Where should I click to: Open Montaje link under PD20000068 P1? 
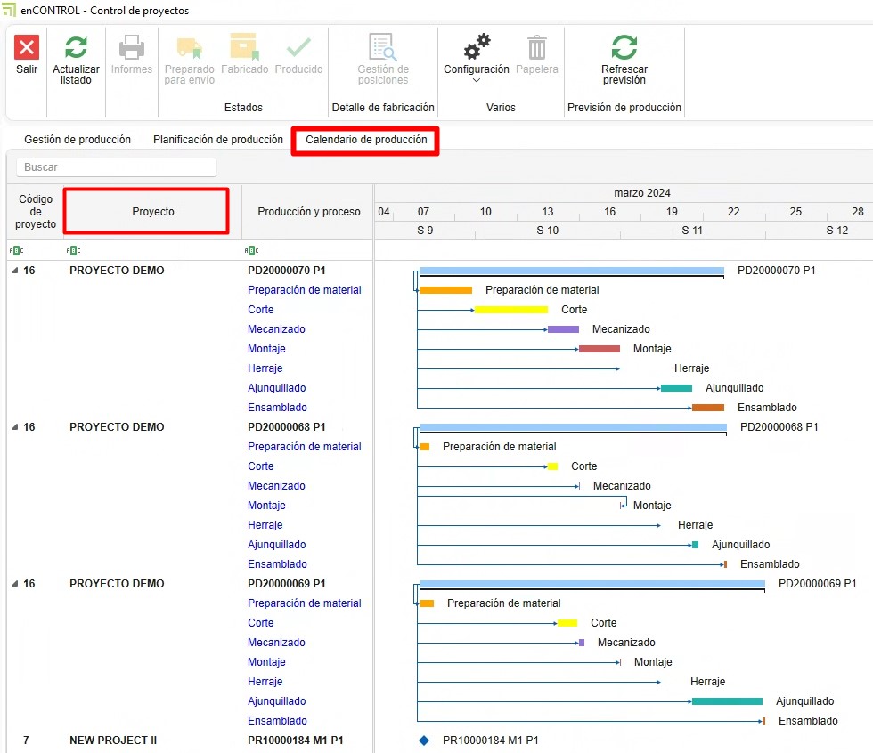coord(266,506)
